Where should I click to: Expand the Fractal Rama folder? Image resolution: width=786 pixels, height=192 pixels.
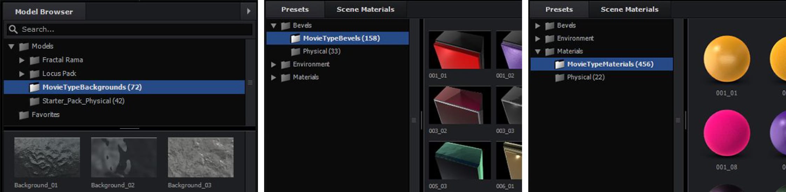pos(22,60)
